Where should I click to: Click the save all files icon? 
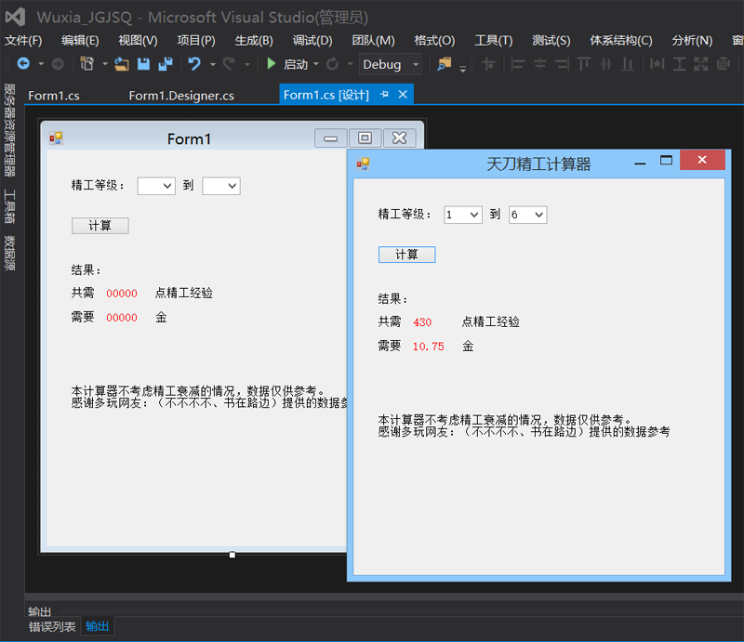tap(165, 64)
